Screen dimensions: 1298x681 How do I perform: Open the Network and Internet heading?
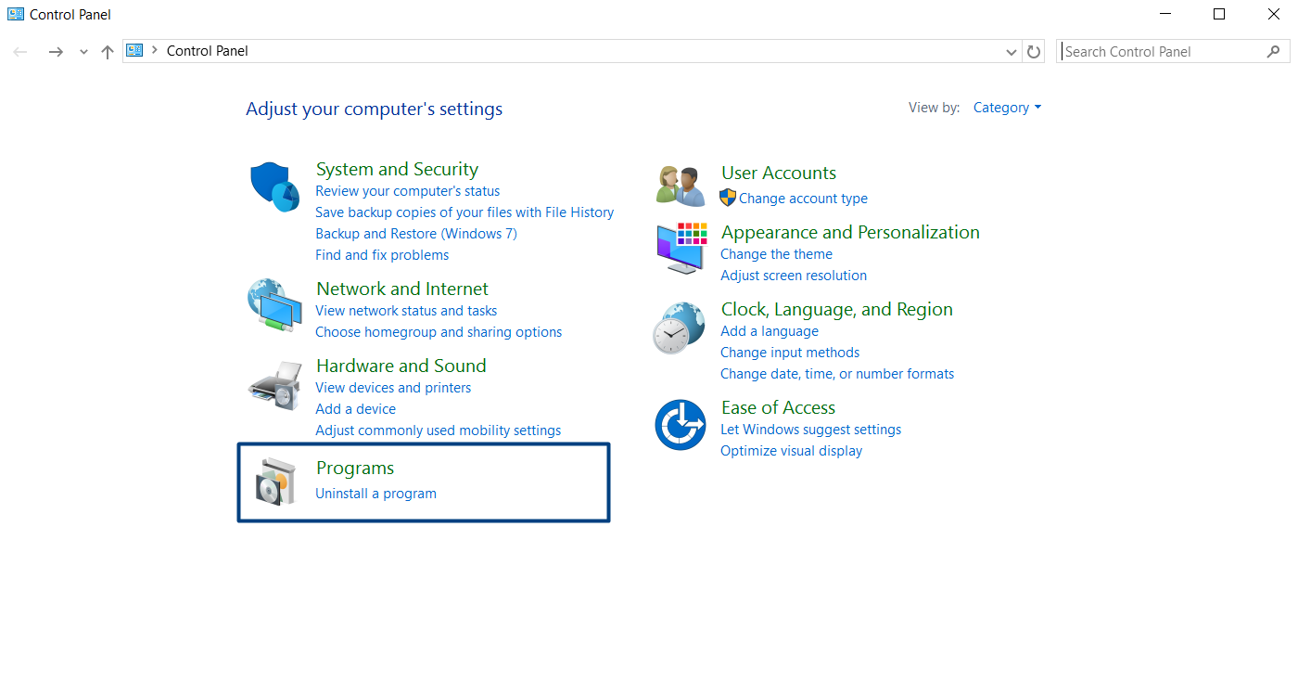point(402,289)
